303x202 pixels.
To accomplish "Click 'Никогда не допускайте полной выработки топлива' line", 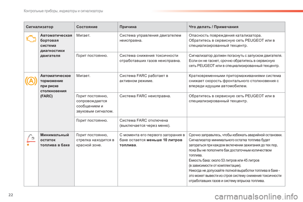I will point(234,170).
